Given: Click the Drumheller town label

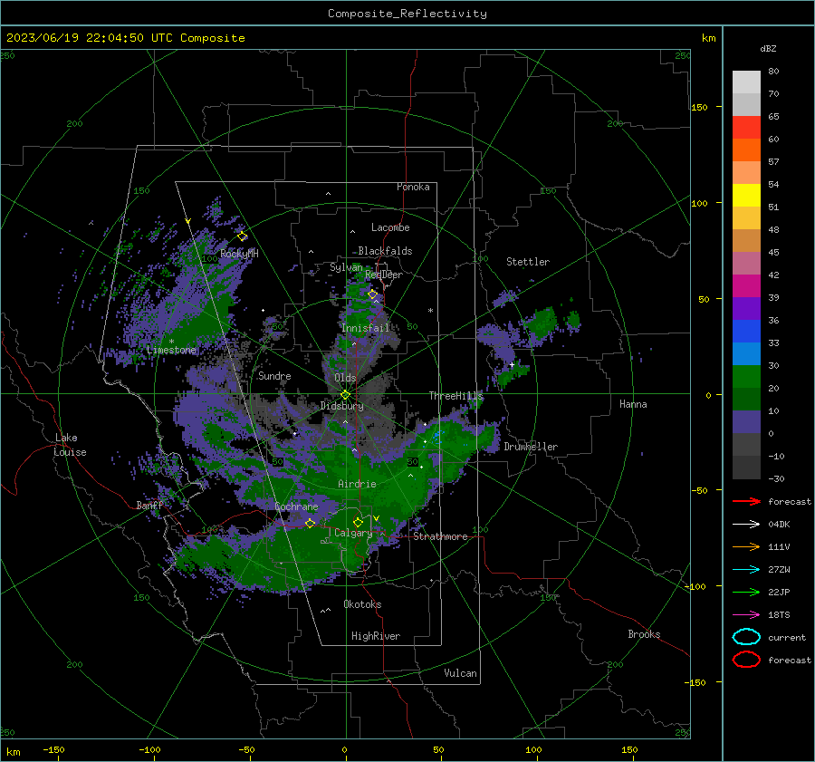Looking at the screenshot, I should (531, 447).
